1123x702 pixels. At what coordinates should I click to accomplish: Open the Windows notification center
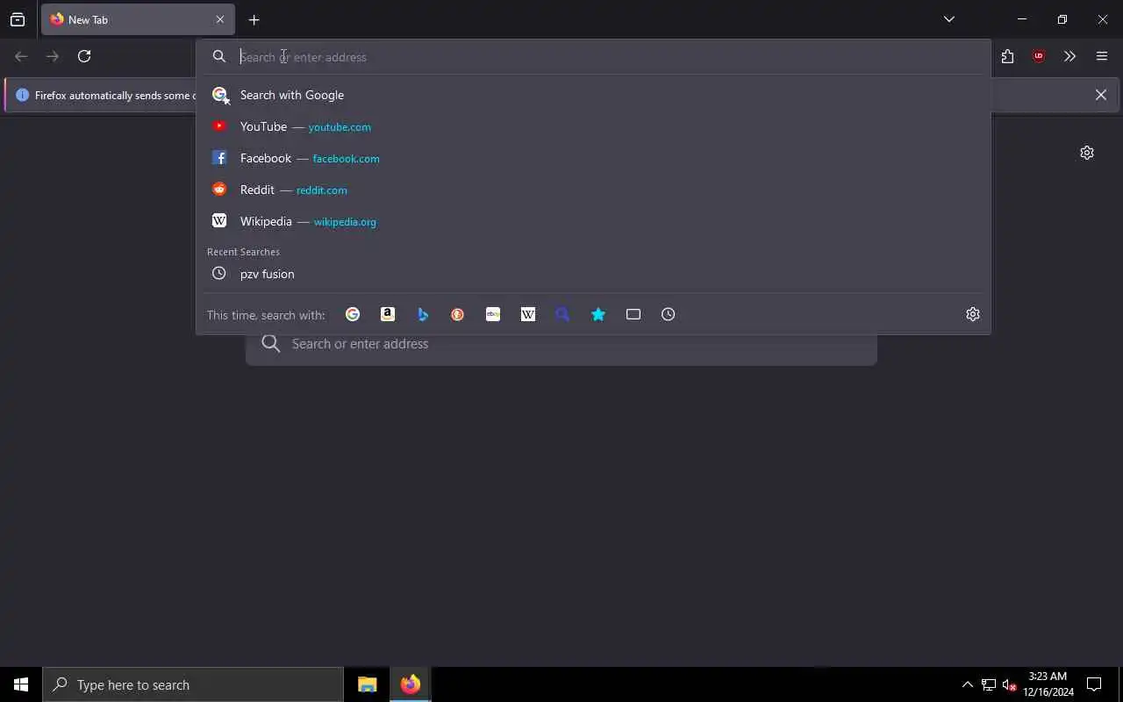[1094, 684]
